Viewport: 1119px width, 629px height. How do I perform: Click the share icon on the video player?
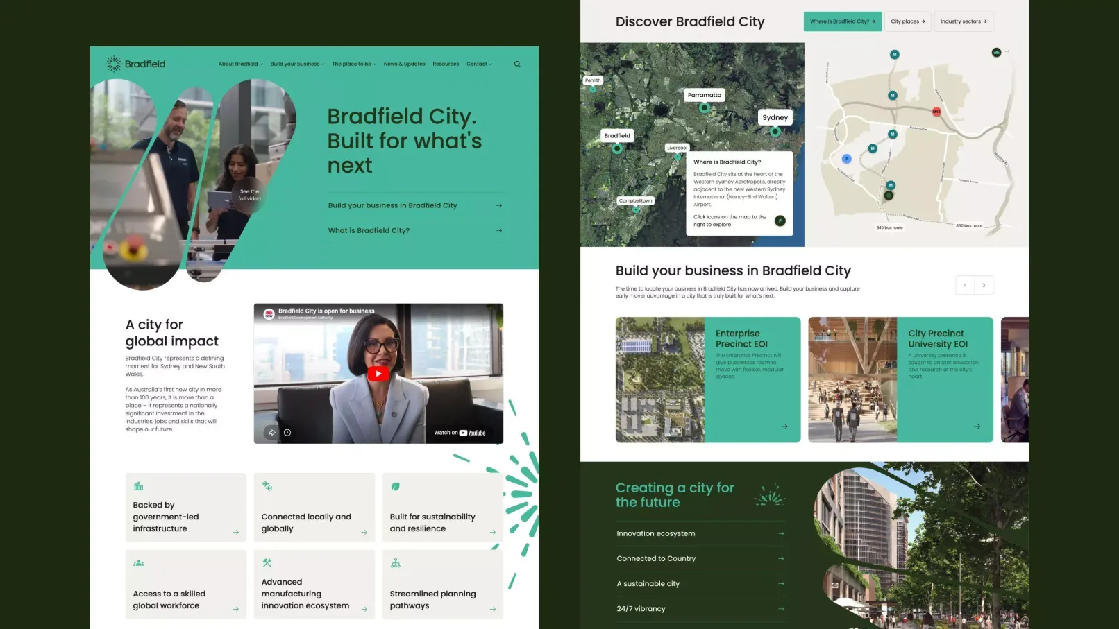[272, 433]
